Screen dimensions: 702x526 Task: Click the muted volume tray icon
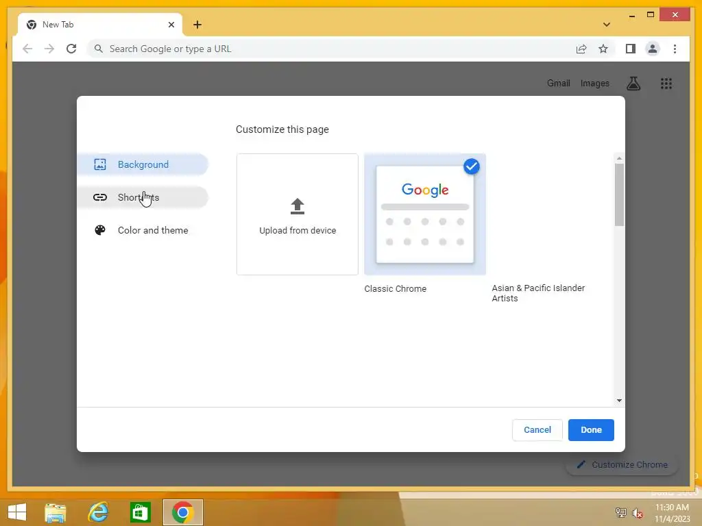tap(637, 513)
